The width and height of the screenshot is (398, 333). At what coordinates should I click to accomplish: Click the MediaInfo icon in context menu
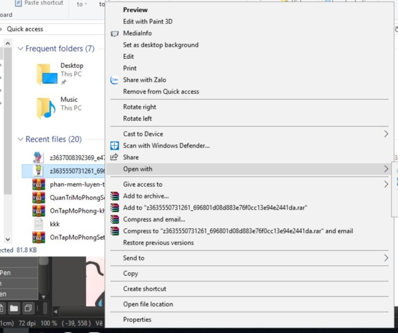click(x=115, y=33)
